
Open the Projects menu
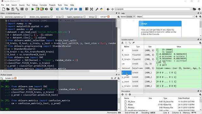pos(52,5)
